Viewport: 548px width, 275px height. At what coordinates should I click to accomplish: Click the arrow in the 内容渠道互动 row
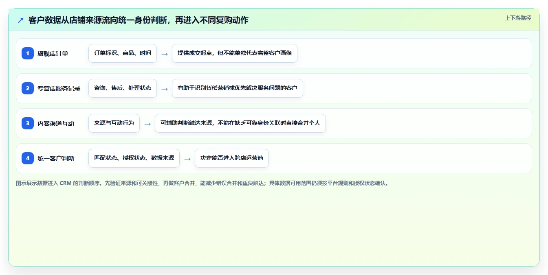coord(147,124)
